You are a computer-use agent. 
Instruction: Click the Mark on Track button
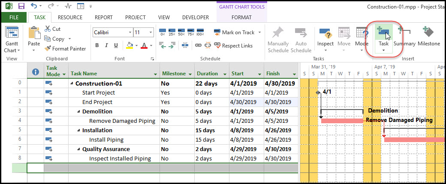(234, 33)
